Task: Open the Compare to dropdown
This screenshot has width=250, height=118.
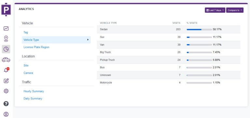Action: tap(235, 10)
